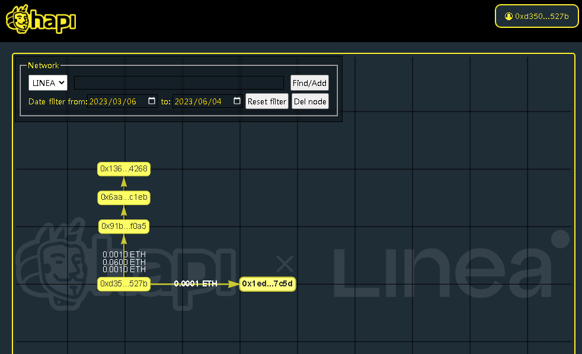Click the 0.0600 ETH transaction label

tap(124, 262)
